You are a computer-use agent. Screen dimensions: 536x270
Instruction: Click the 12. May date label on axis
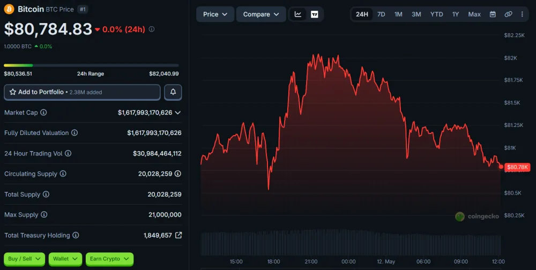click(x=386, y=261)
